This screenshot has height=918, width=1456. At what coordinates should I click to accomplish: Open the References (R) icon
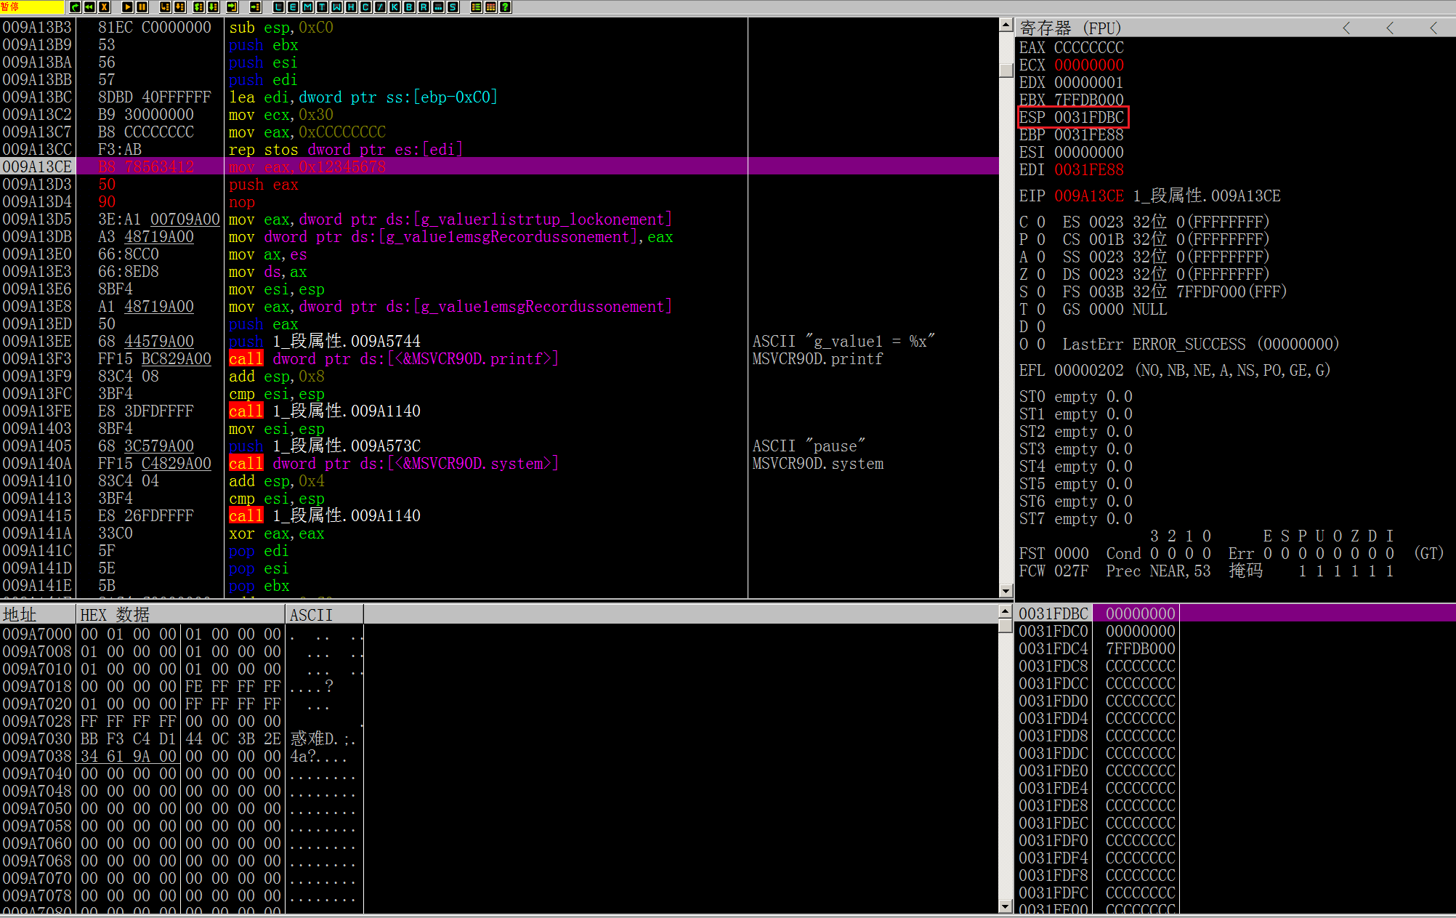(x=424, y=7)
